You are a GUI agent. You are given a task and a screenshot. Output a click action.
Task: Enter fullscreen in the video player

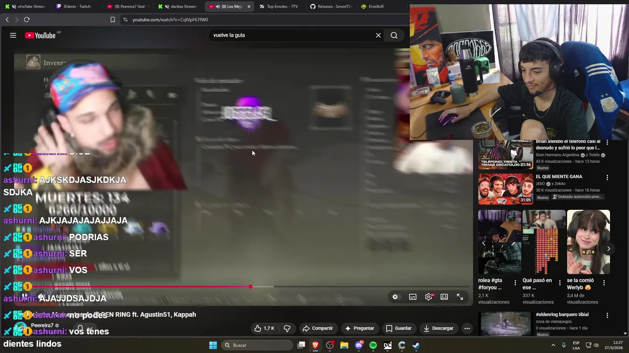click(x=460, y=297)
